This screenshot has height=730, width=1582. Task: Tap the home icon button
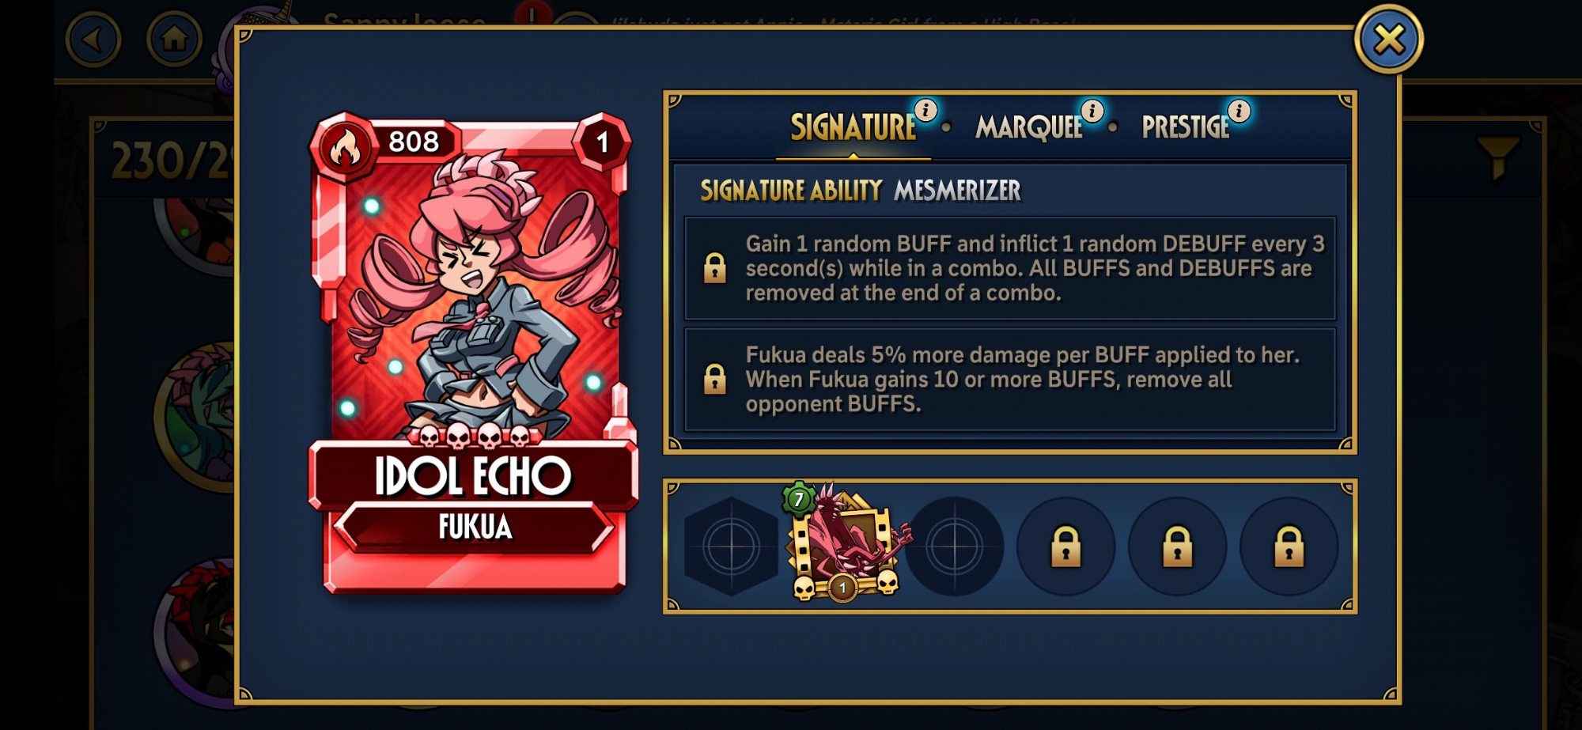click(174, 39)
